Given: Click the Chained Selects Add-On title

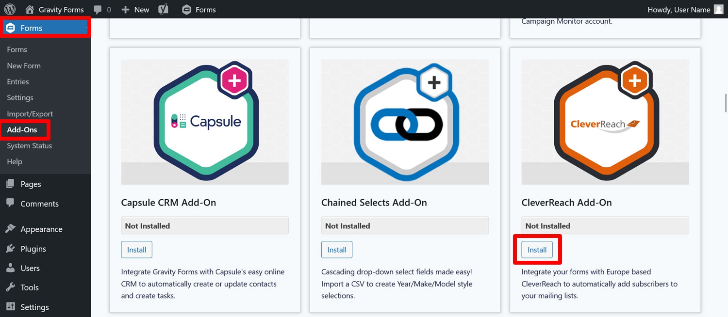Looking at the screenshot, I should 374,203.
